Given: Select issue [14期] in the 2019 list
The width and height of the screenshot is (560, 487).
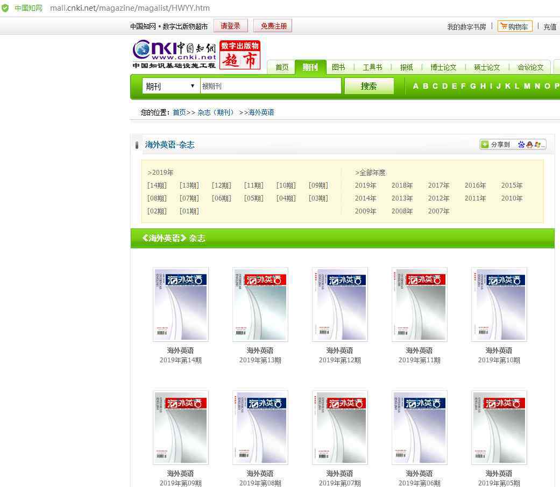Looking at the screenshot, I should 157,185.
